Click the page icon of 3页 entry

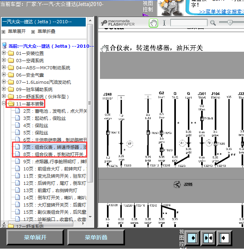pos(18,118)
